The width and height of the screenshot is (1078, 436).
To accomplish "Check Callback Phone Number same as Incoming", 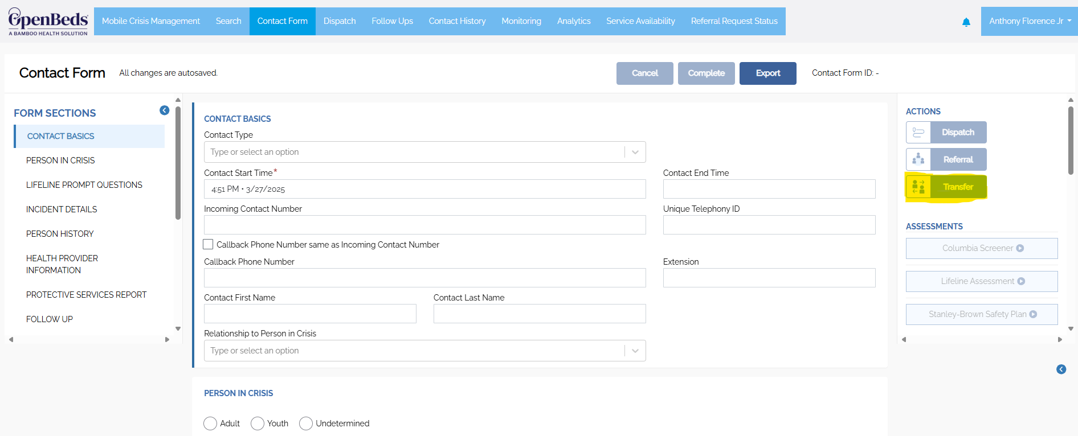I will pyautogui.click(x=209, y=244).
